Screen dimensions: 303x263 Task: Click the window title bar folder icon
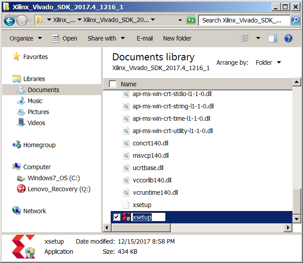tap(7, 7)
